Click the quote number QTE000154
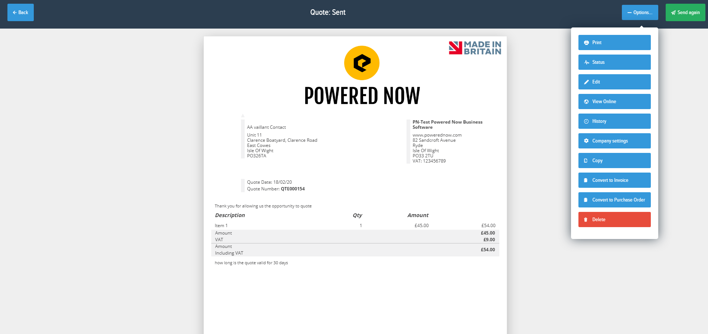The image size is (708, 334). (x=293, y=189)
